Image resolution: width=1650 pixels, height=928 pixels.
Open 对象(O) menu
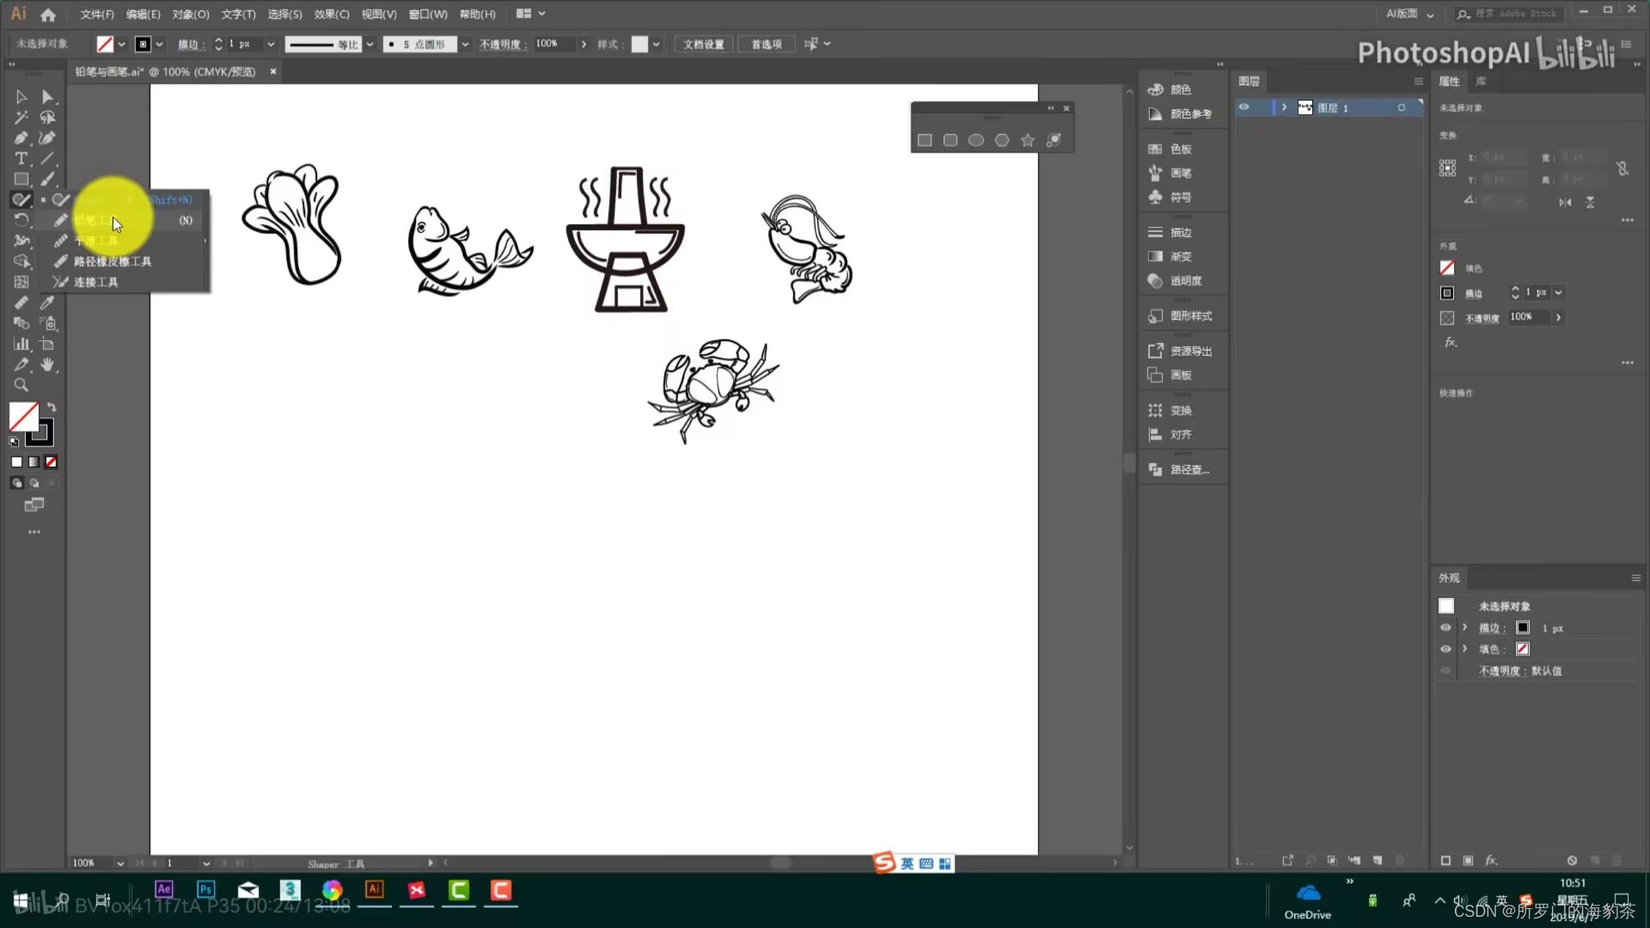[190, 14]
